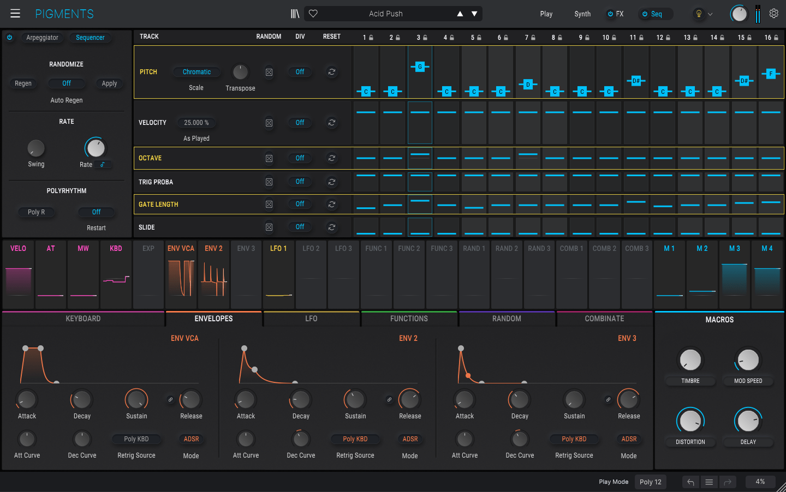Image resolution: width=786 pixels, height=492 pixels.
Task: Switch to the LFO panel tab
Action: [x=311, y=319]
